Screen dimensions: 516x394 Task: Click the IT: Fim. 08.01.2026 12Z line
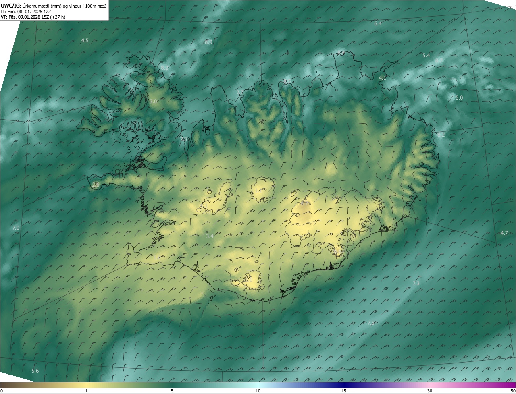click(26, 12)
